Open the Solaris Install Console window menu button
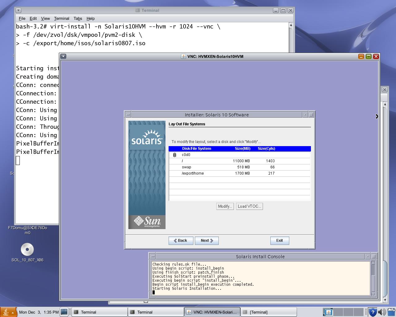396x317 pixels. click(153, 256)
